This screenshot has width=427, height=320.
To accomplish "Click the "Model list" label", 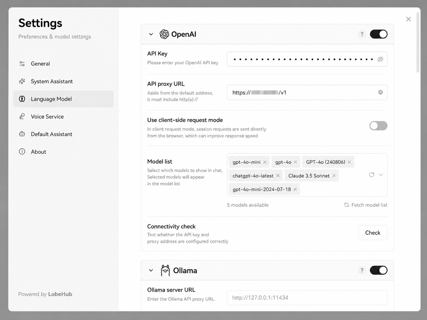I will tap(160, 161).
